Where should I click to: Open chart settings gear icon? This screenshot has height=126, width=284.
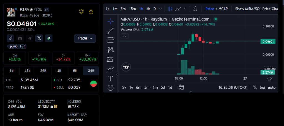(270, 79)
